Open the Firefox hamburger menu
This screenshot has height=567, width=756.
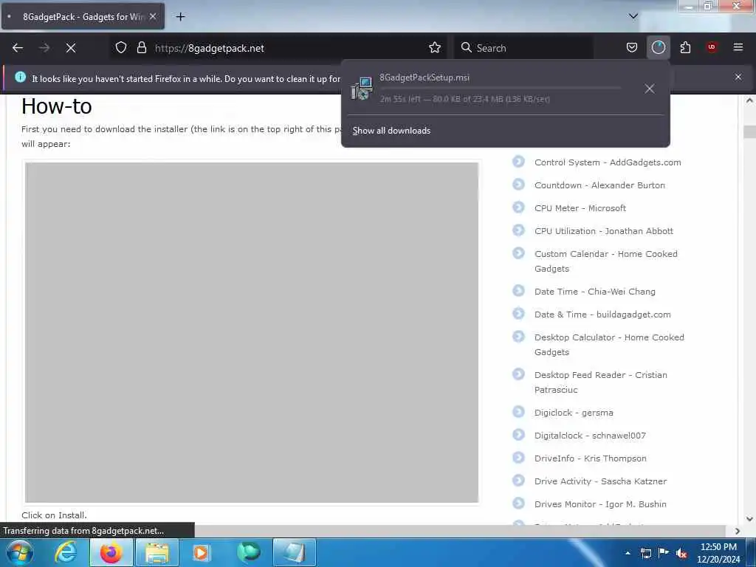pos(738,47)
